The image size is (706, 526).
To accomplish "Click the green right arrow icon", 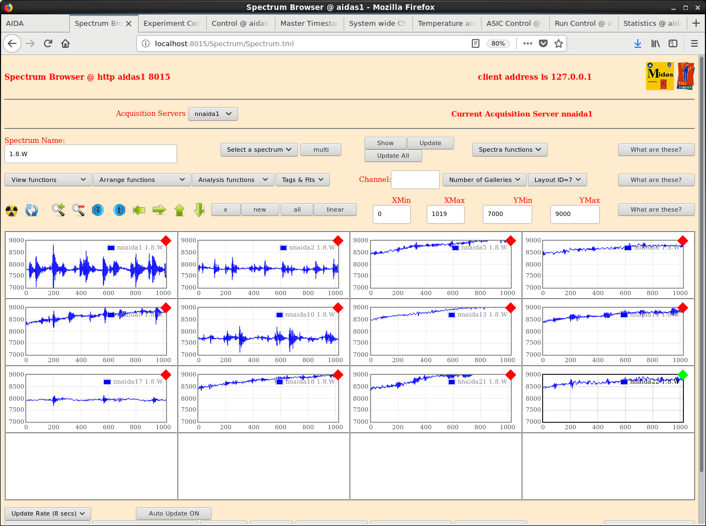I will pos(159,210).
